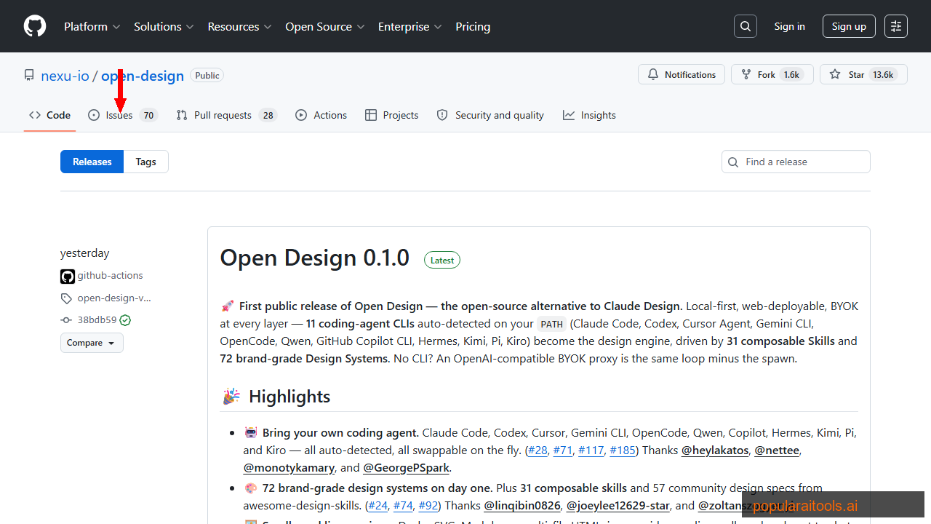Click the Pull requests count badge 28
The height and width of the screenshot is (524, 931).
[268, 115]
